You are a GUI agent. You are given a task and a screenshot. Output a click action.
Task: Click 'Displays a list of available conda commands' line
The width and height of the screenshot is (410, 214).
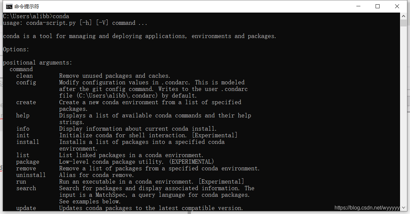(x=155, y=115)
